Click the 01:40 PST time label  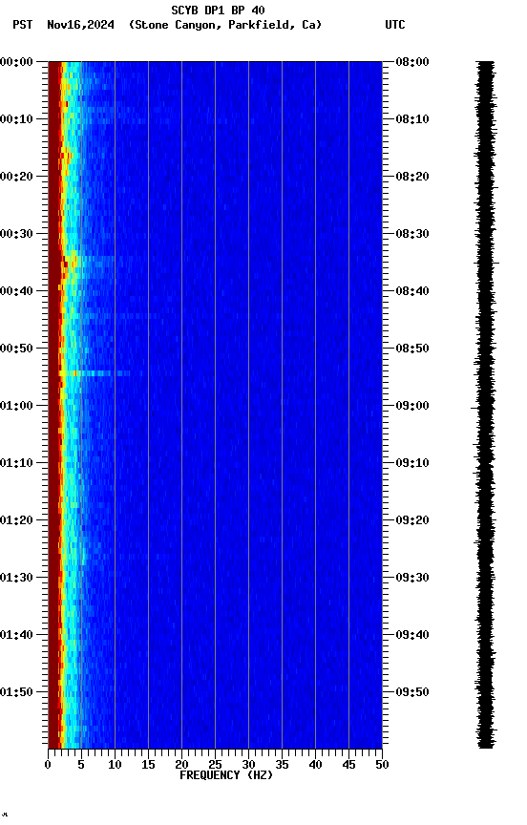click(16, 636)
